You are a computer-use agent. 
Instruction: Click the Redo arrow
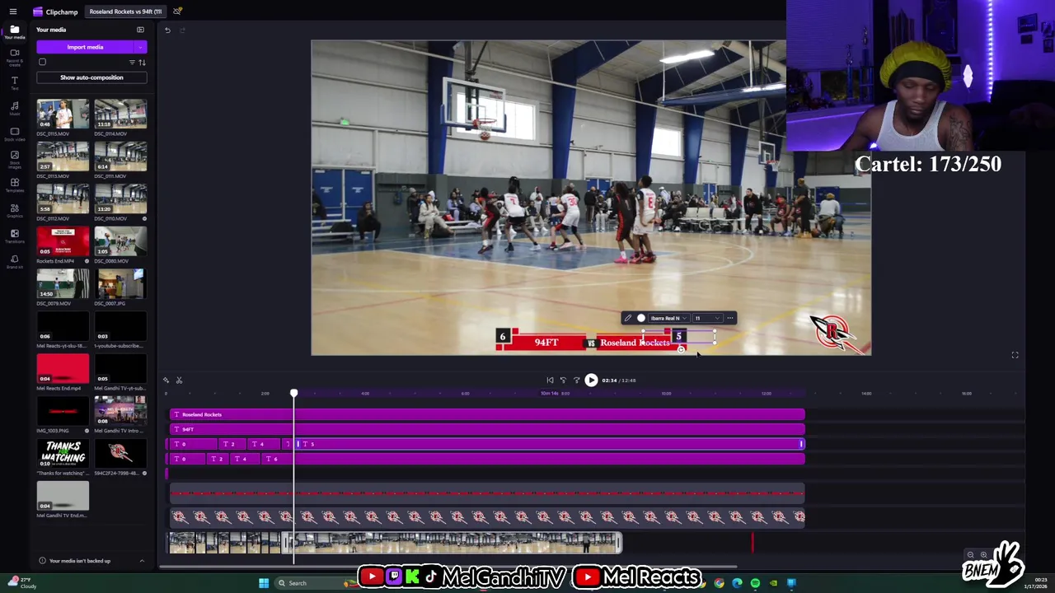tap(182, 30)
